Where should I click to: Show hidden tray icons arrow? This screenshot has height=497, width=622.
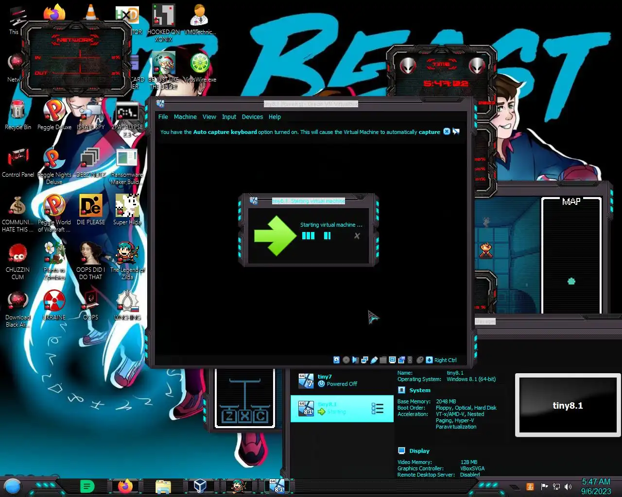[515, 487]
